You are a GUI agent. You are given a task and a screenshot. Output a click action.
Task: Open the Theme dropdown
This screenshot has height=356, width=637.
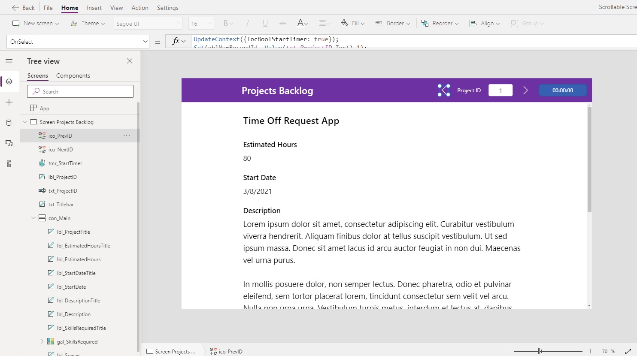(x=88, y=23)
